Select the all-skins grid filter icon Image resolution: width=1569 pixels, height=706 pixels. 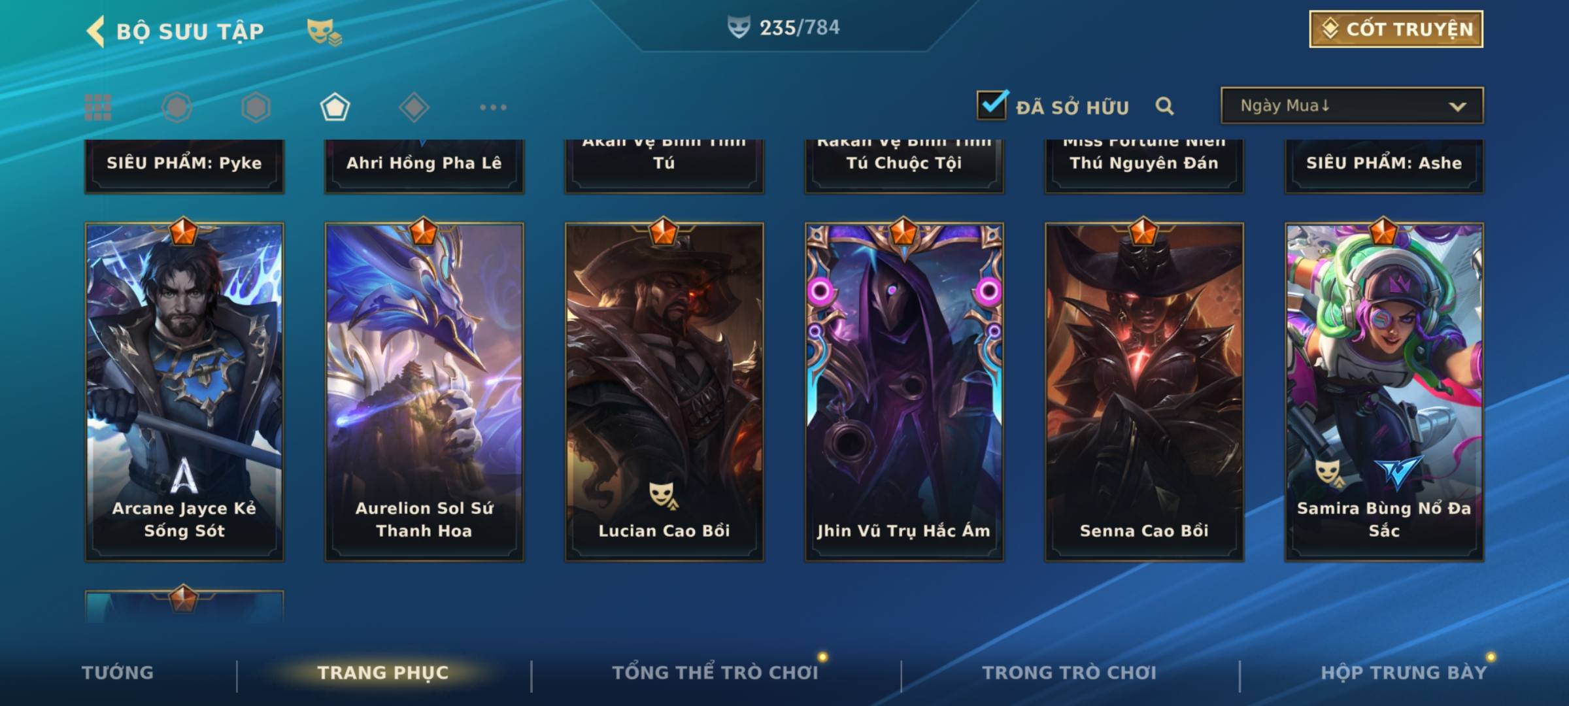(x=98, y=107)
